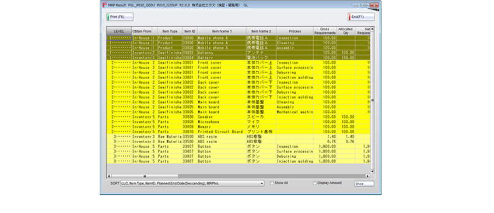Click Surface processin cell in Back cover row
This screenshot has height=213, width=494.
click(295, 87)
